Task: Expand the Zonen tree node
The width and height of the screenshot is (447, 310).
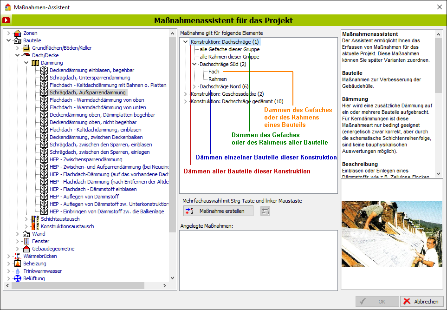Action: 8,33
